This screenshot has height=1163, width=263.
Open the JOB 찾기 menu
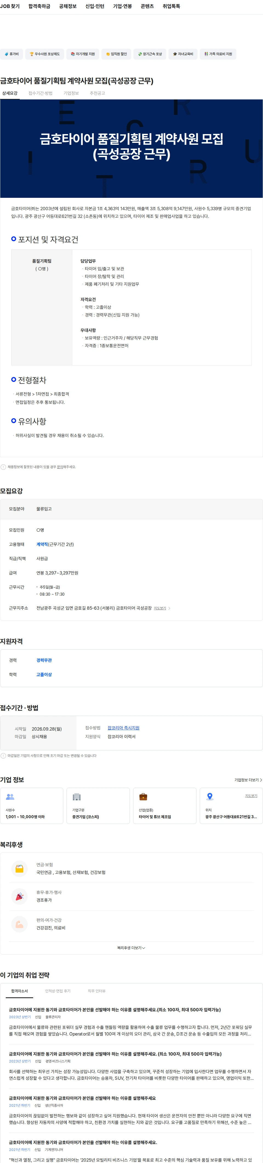10,6
